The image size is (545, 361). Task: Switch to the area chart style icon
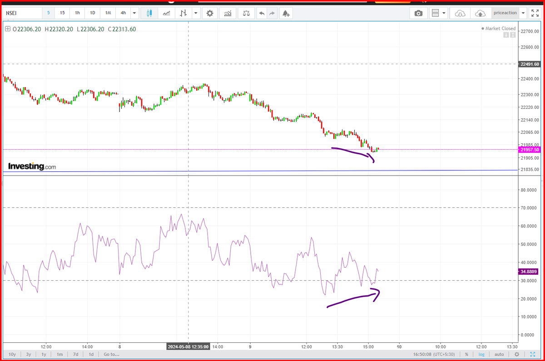pos(167,13)
